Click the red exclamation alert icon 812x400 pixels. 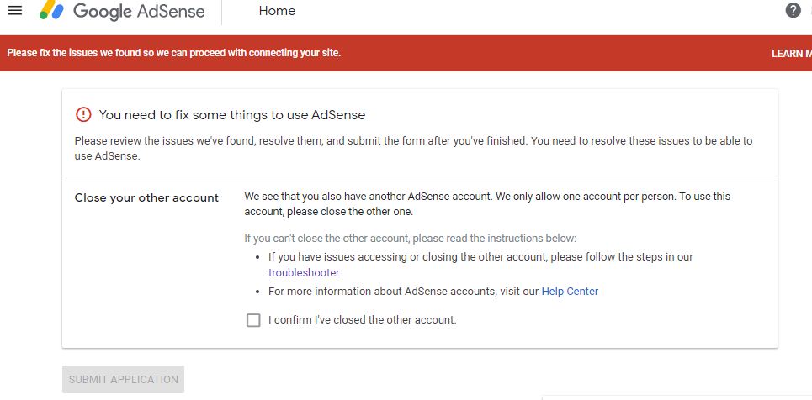(83, 114)
